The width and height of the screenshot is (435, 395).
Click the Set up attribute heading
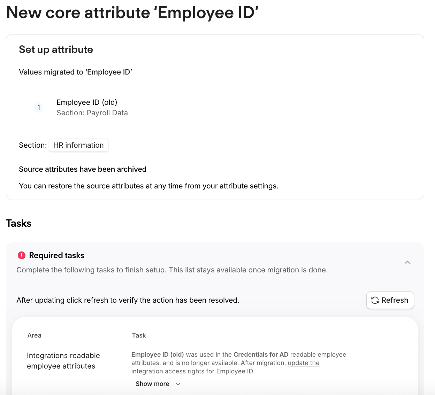[x=56, y=49]
